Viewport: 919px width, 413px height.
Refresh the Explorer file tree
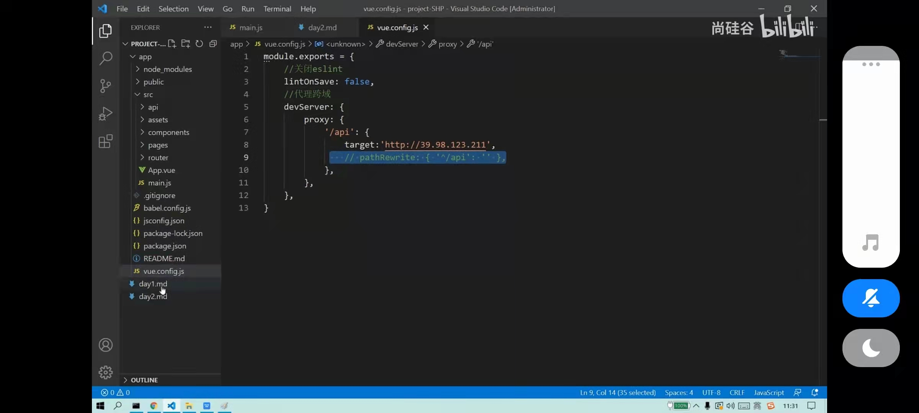click(x=199, y=44)
